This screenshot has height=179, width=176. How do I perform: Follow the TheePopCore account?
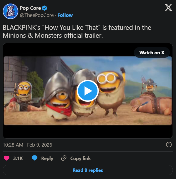[65, 15]
